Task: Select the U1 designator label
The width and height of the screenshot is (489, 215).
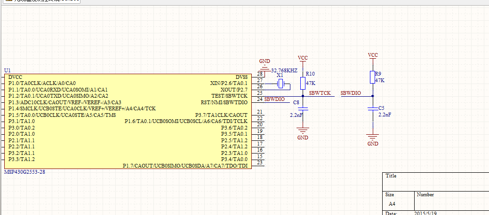Action: pyautogui.click(x=7, y=70)
